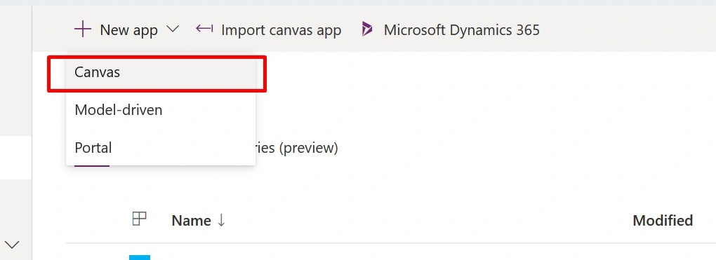Open the Microsoft Dynamics 365 link
The width and height of the screenshot is (716, 260).
point(462,31)
